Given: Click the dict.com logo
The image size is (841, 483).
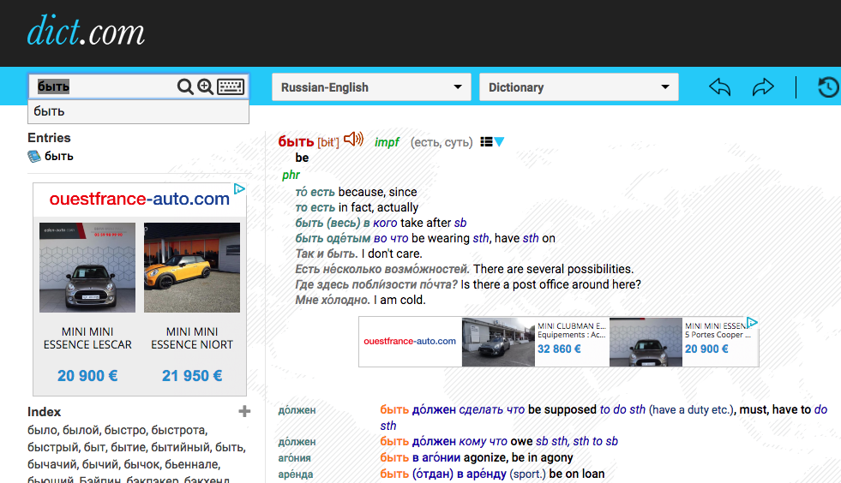Looking at the screenshot, I should [86, 33].
